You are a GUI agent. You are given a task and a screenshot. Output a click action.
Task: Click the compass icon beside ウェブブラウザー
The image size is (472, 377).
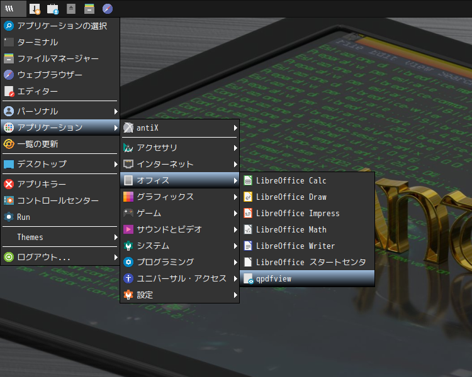coord(9,75)
